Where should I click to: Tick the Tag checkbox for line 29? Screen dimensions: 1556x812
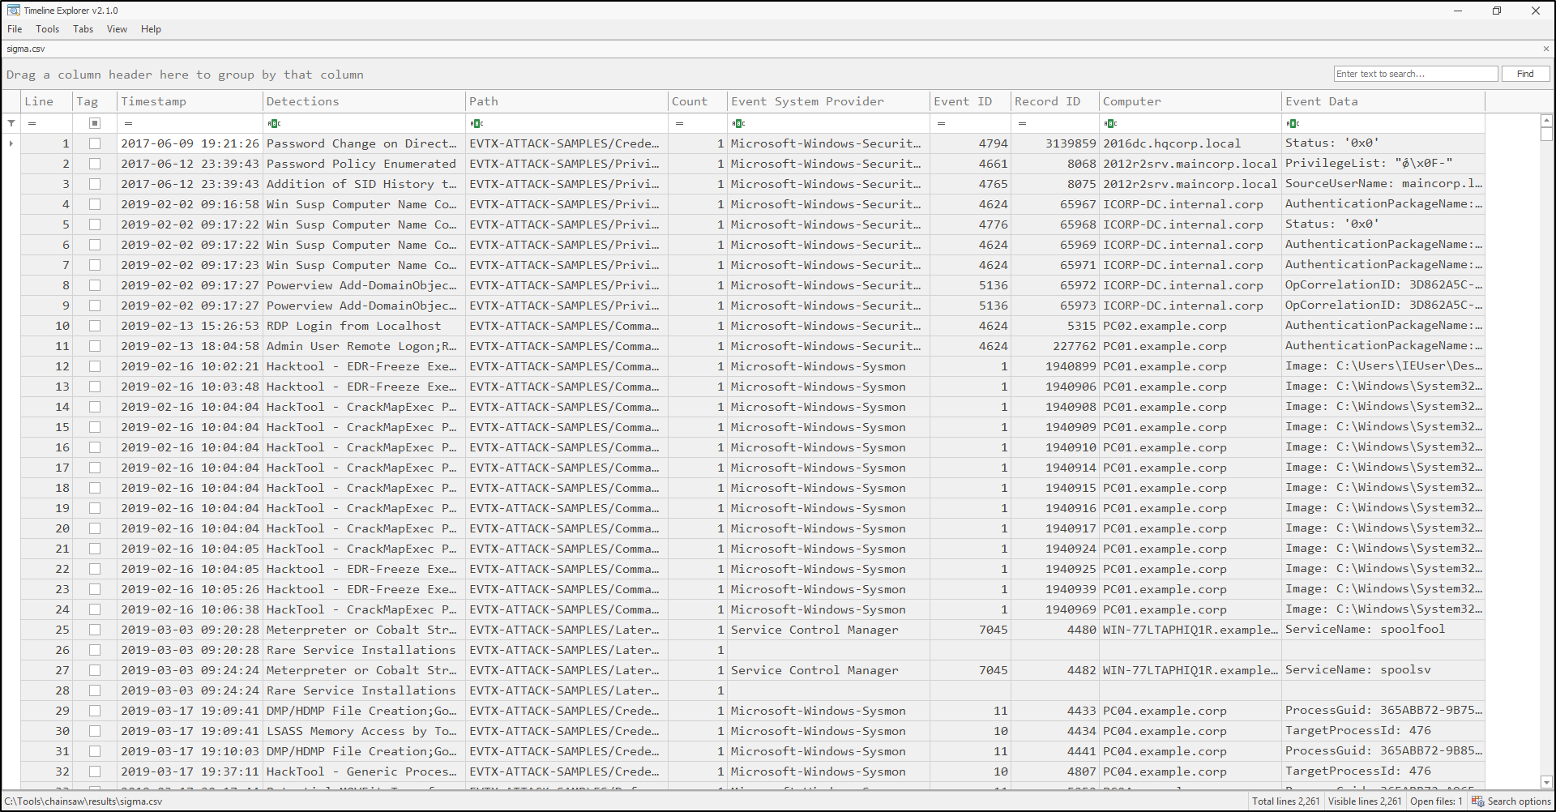(x=95, y=711)
